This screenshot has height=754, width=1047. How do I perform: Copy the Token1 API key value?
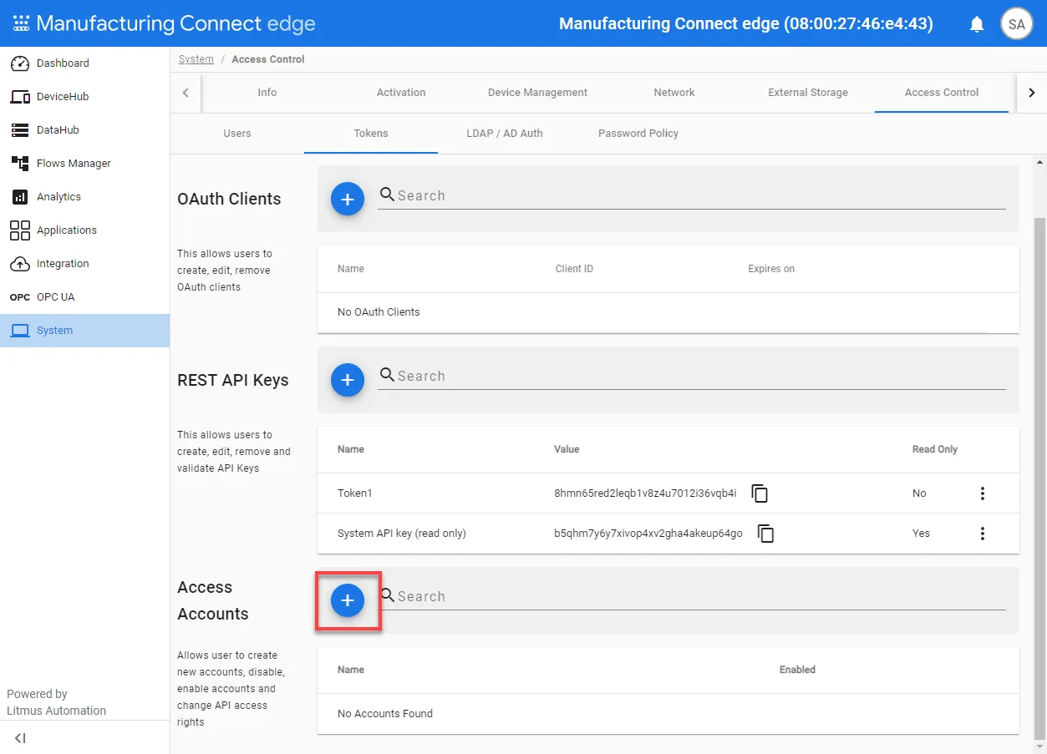(760, 493)
